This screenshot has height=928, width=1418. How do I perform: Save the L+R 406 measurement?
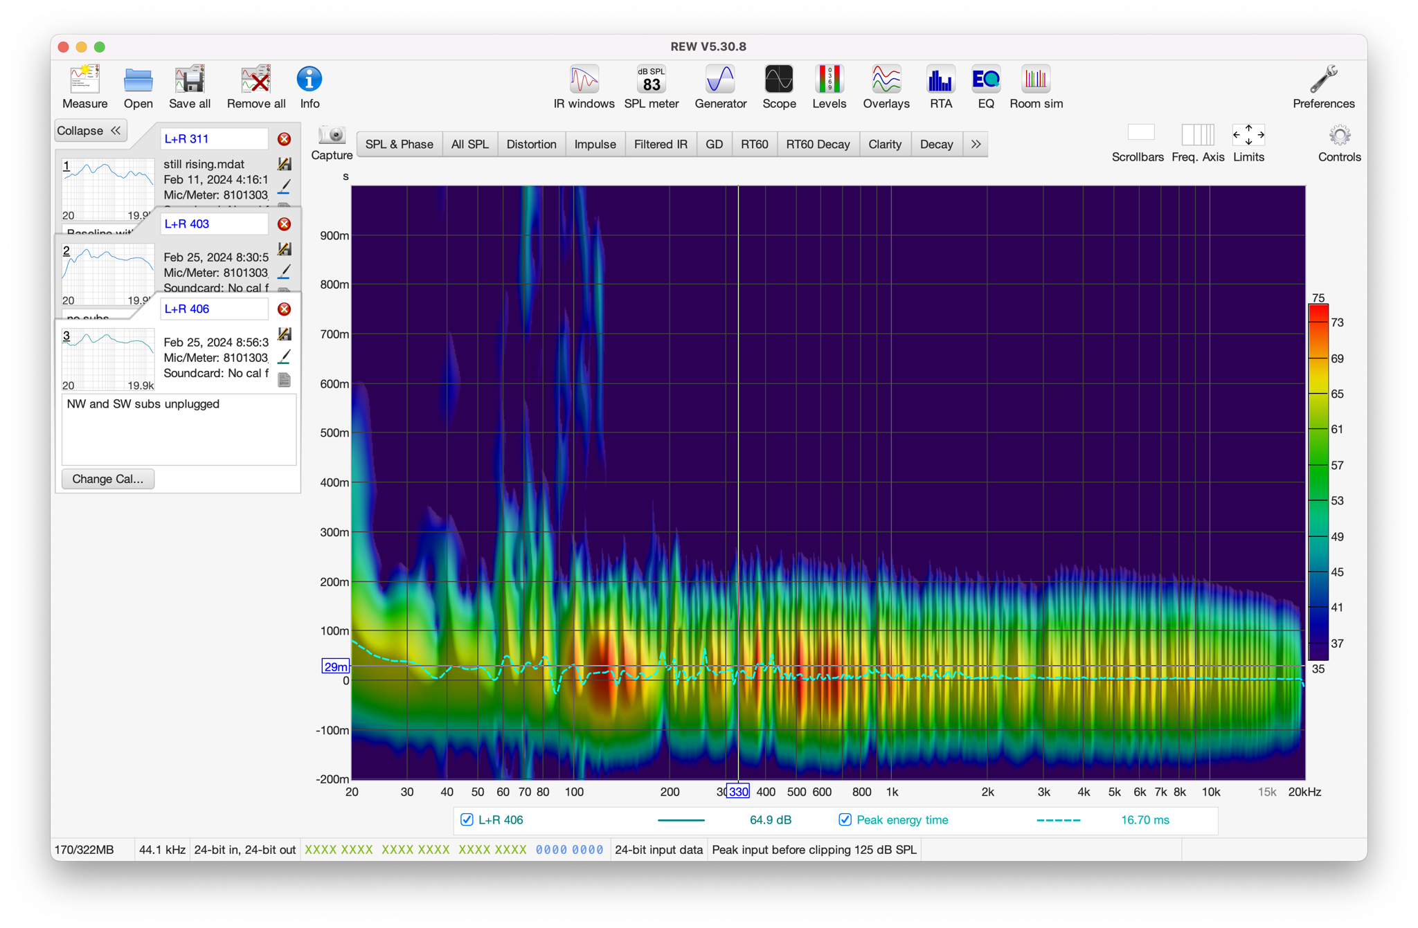tap(284, 334)
